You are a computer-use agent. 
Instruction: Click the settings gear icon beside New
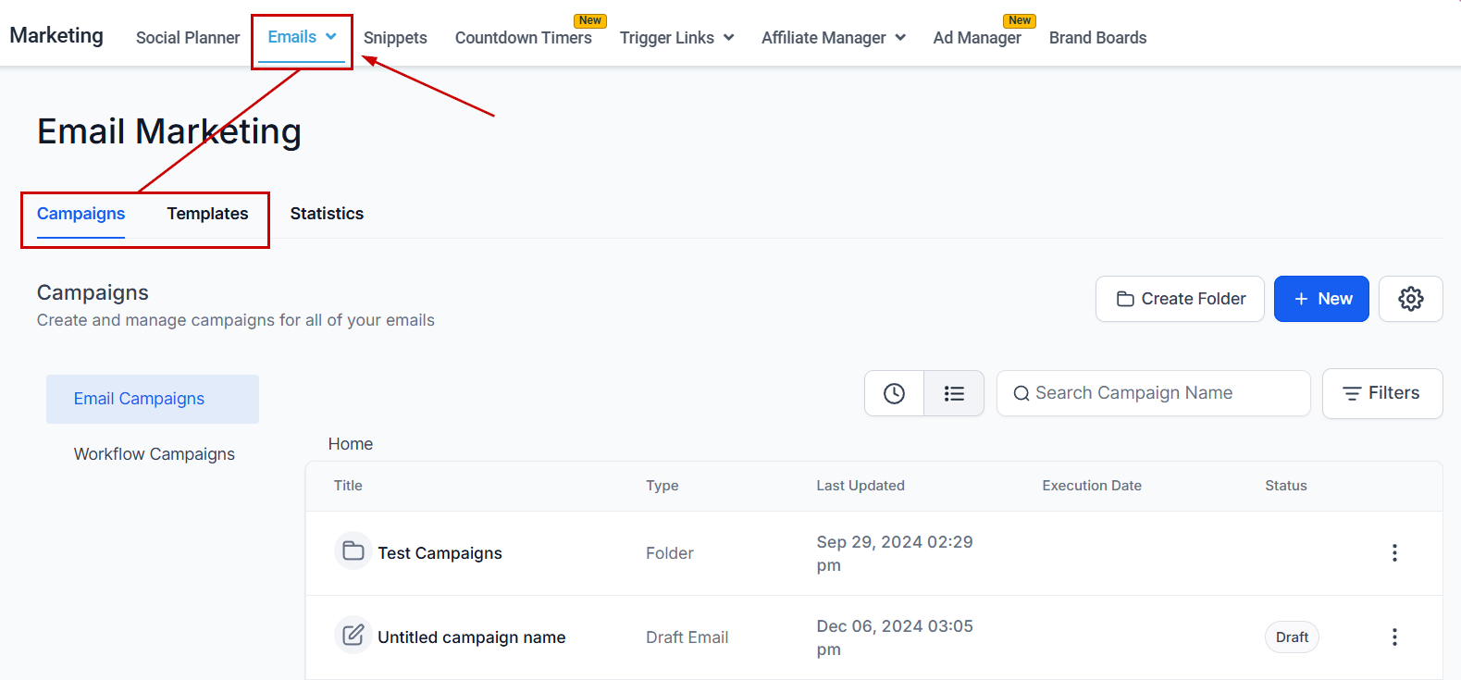pos(1410,299)
